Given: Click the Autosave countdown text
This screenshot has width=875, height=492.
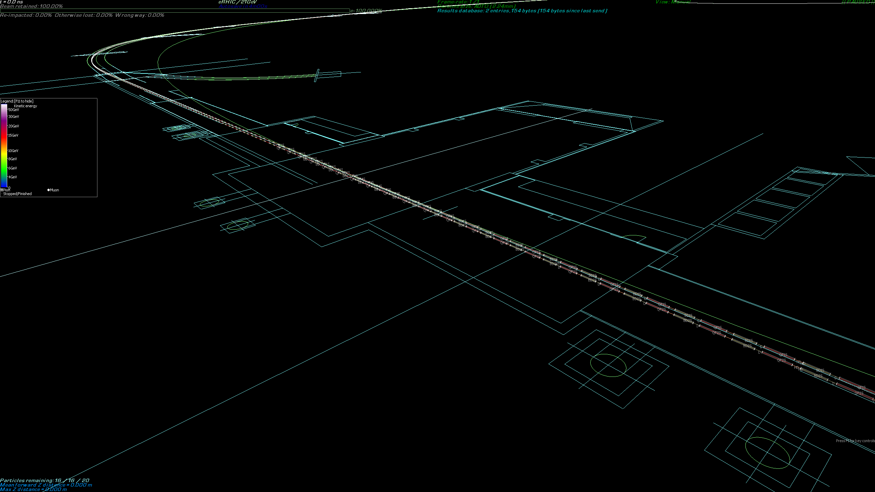Looking at the screenshot, I should (x=243, y=6).
